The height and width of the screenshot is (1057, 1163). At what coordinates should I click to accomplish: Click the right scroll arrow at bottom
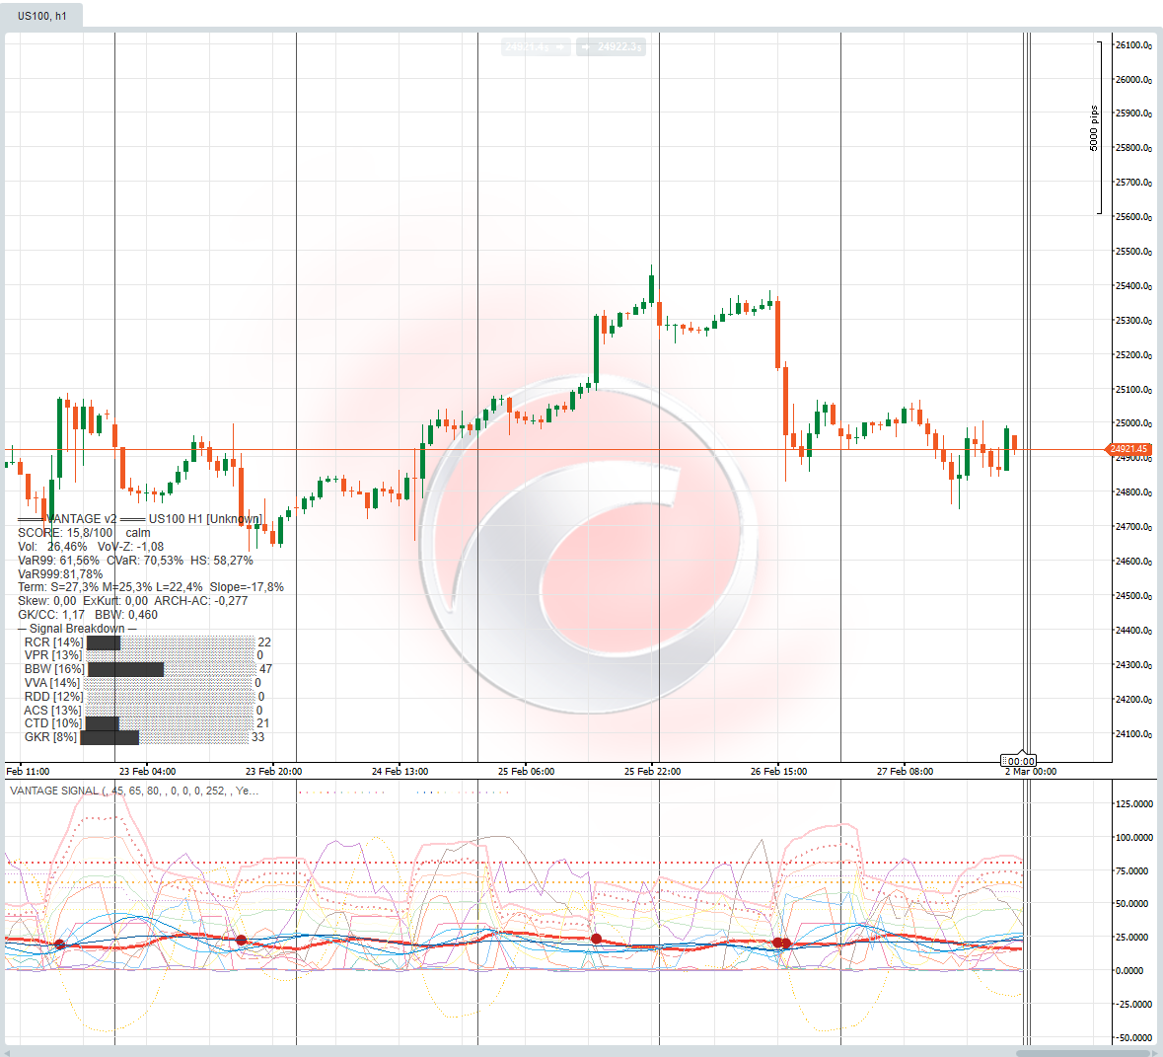tap(1154, 1053)
